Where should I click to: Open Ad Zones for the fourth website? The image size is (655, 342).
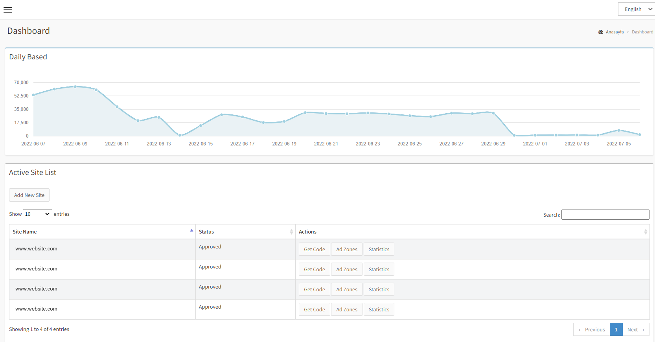pos(346,310)
